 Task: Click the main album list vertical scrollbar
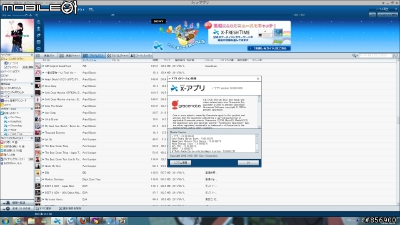click(x=399, y=132)
